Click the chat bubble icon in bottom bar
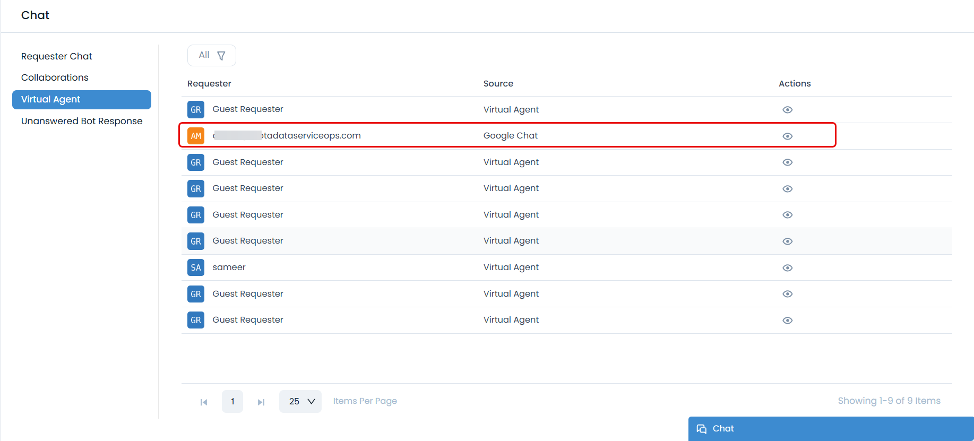 [701, 429]
